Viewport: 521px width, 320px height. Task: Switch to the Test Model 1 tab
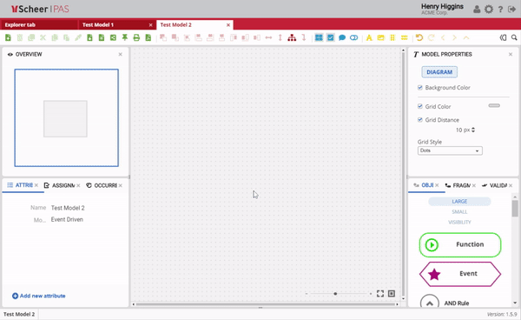[98, 24]
